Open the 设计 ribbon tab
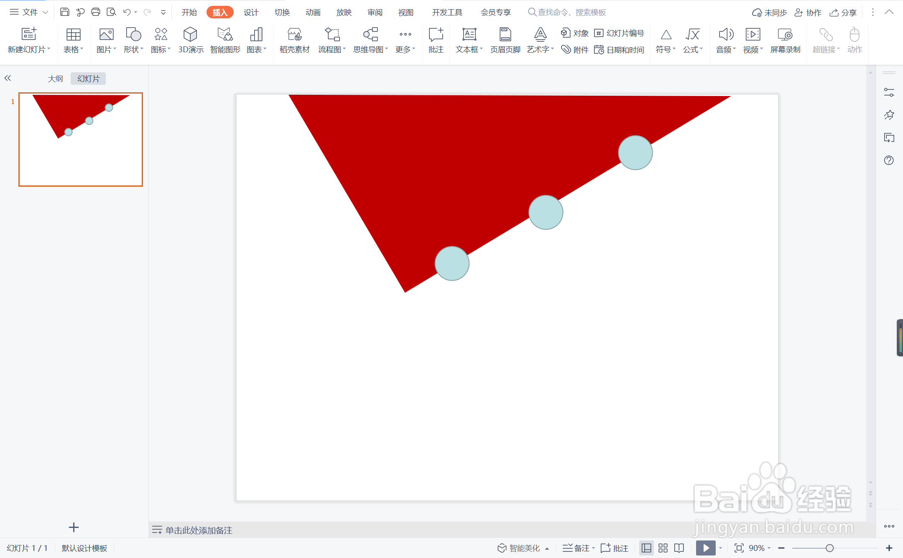The width and height of the screenshot is (903, 558). tap(251, 12)
